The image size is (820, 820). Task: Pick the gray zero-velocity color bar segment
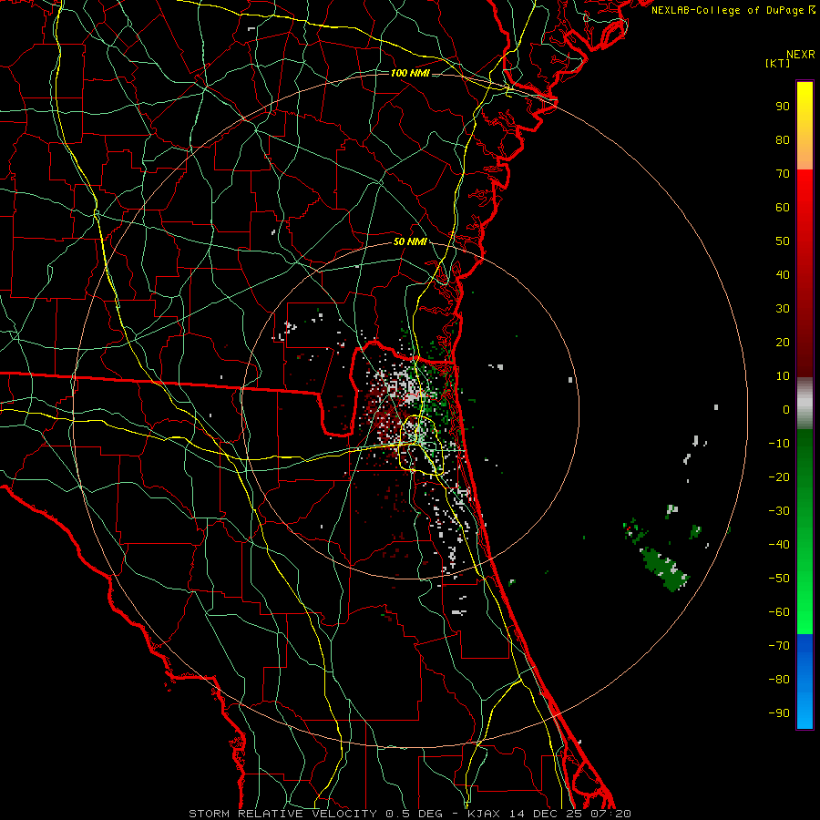[x=805, y=404]
